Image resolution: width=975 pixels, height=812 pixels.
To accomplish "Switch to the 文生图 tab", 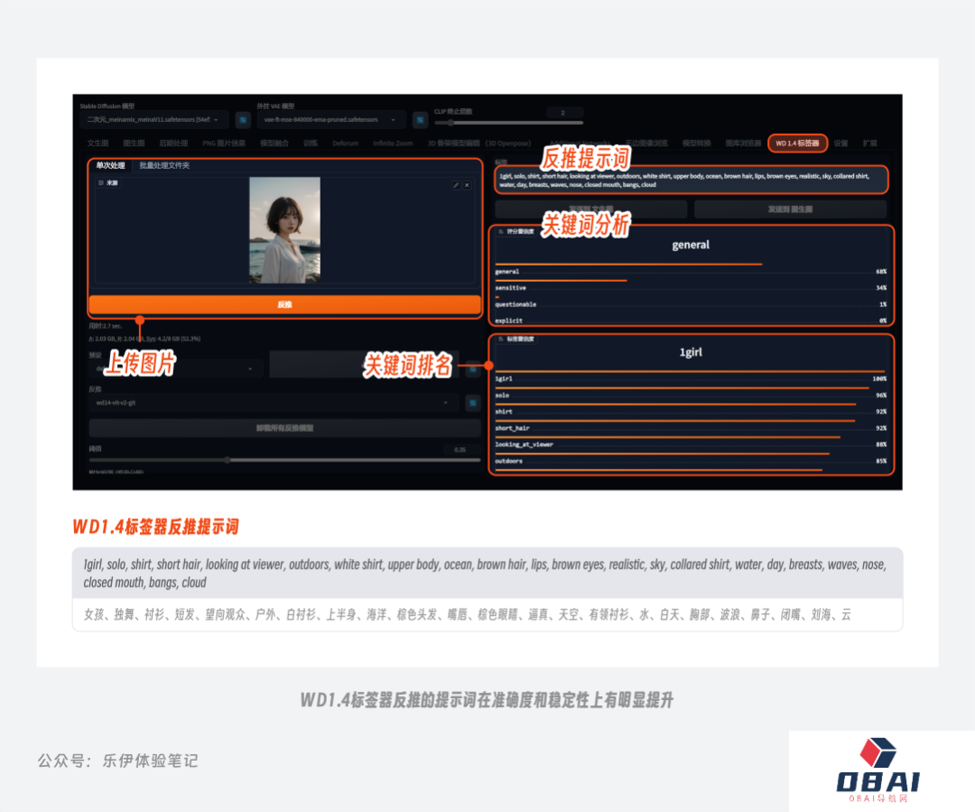I will coord(97,143).
